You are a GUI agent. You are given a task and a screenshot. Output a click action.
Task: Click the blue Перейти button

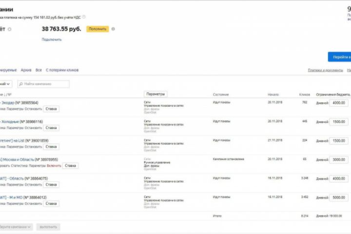coord(340,57)
